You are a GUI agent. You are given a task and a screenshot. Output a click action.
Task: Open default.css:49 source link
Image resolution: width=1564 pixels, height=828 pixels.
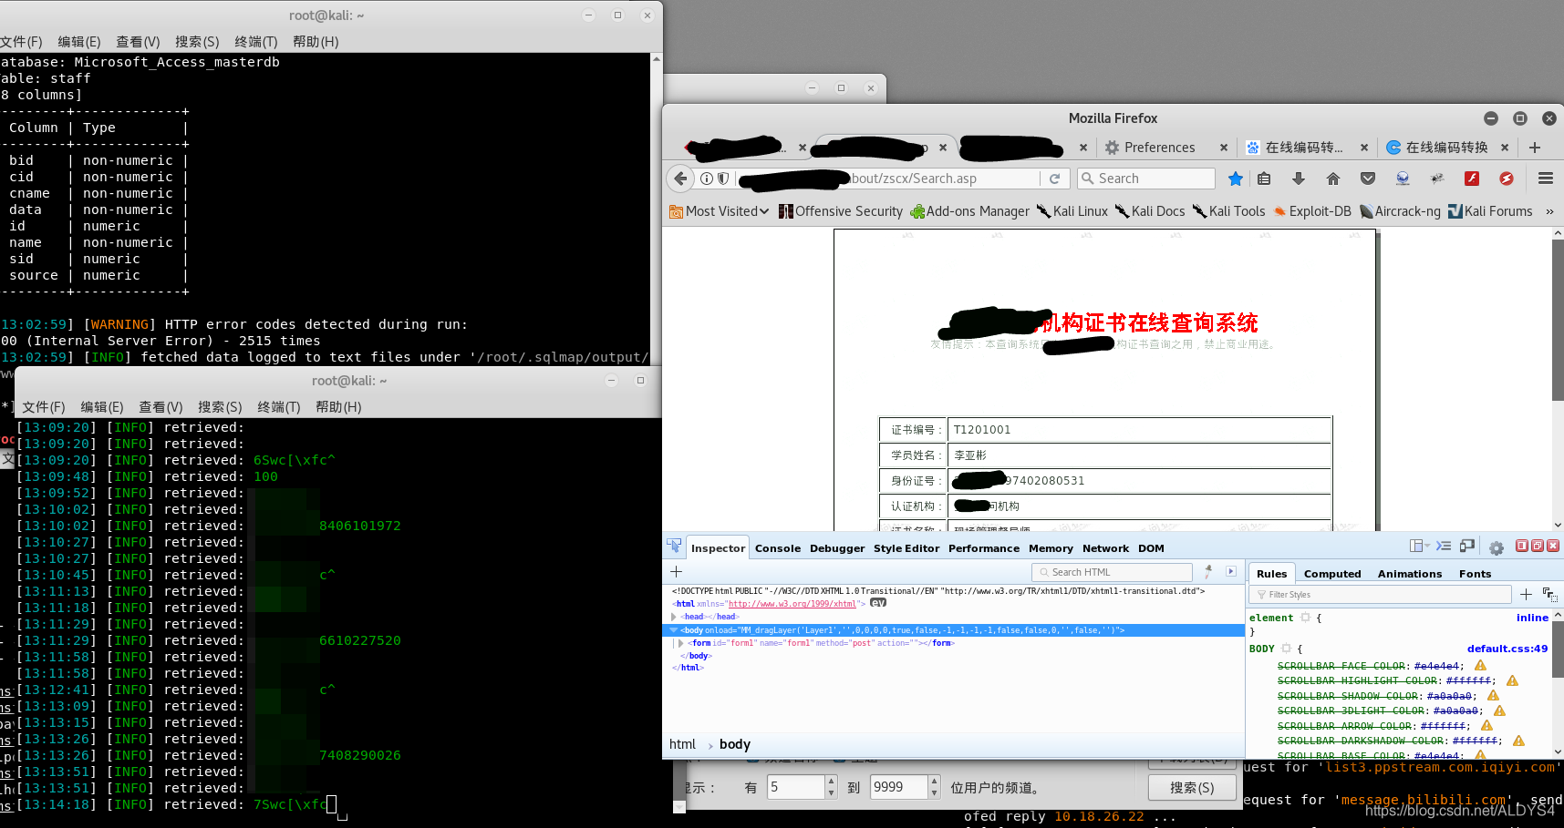(1507, 649)
